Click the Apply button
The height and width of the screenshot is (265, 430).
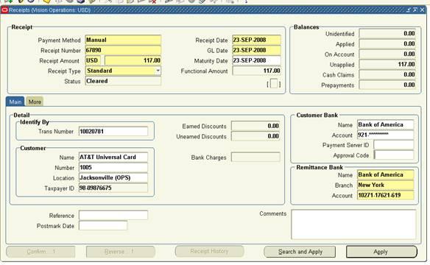coord(381,252)
